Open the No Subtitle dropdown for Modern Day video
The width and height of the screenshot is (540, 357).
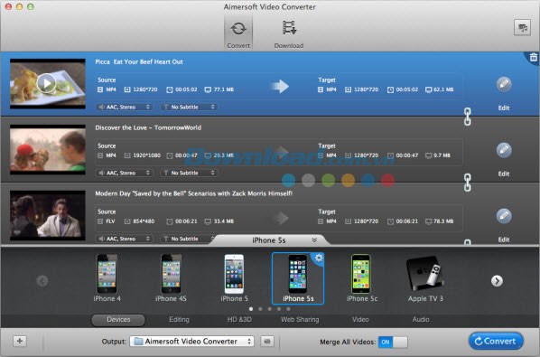coord(187,239)
